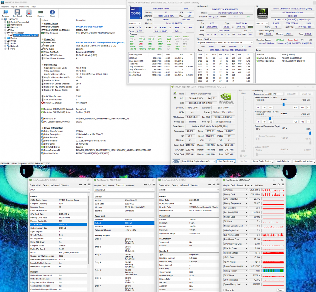Toggle the Prioritize Temperature checkbox
316x292 pixels.
pyautogui.click(x=257, y=136)
